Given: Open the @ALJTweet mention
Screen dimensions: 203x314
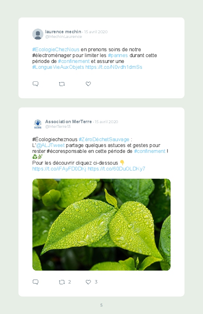Looking at the screenshot, I should [x=50, y=145].
